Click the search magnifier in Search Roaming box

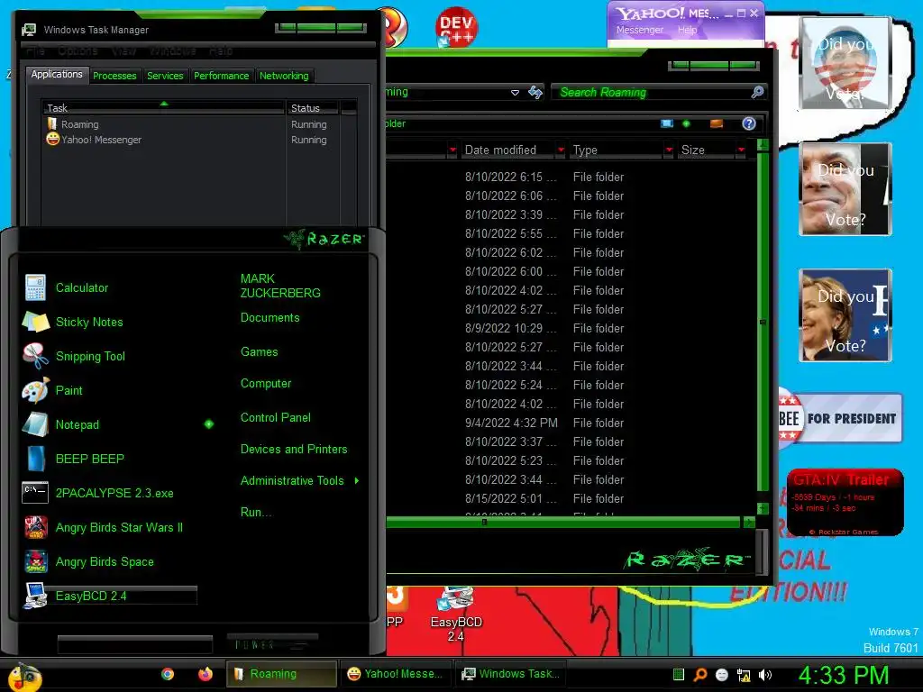pos(757,92)
